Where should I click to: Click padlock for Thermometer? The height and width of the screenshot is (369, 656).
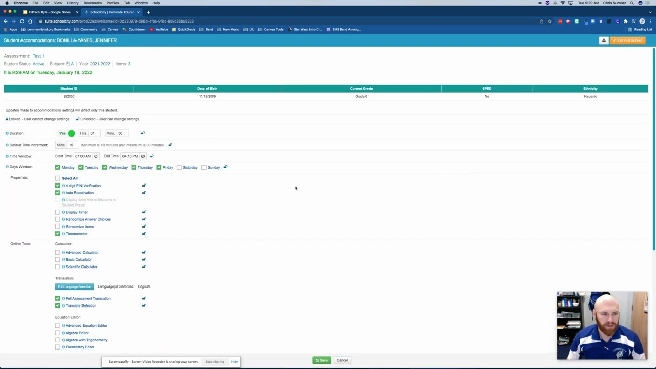(144, 234)
